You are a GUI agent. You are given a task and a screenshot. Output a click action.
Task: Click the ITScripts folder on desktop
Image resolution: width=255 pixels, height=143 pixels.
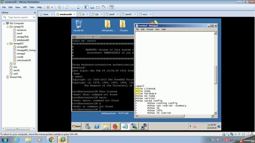click(124, 25)
